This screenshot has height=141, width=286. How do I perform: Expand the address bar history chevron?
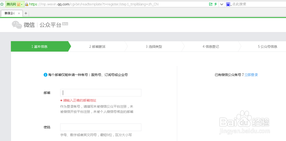coord(222,4)
